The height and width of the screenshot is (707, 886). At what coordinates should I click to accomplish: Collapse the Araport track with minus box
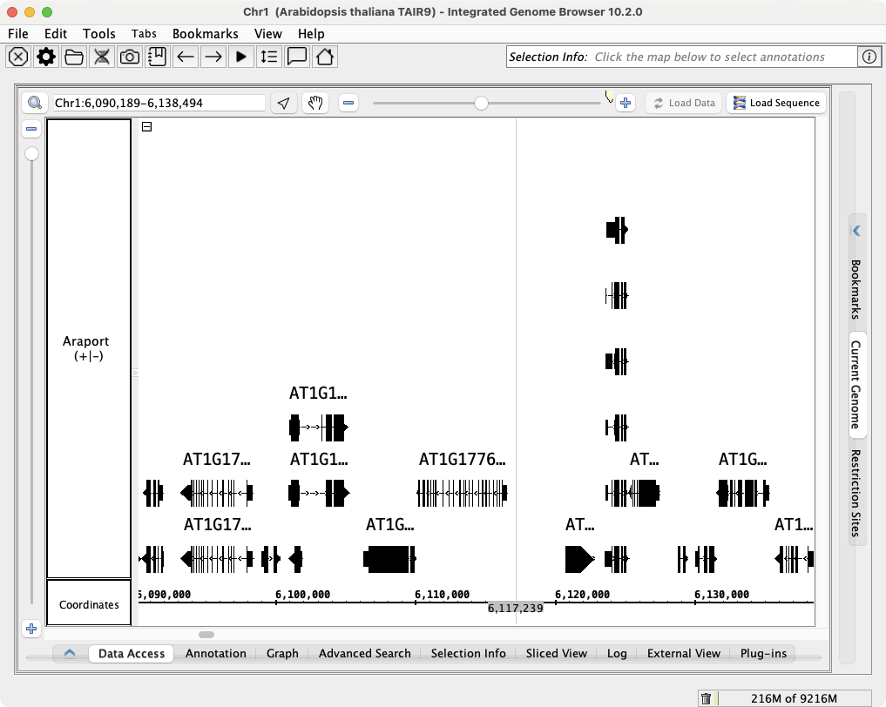point(147,126)
